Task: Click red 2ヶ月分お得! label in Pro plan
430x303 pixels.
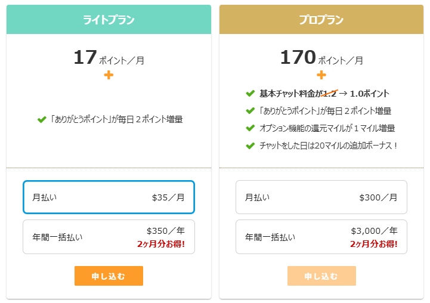Action: click(374, 244)
